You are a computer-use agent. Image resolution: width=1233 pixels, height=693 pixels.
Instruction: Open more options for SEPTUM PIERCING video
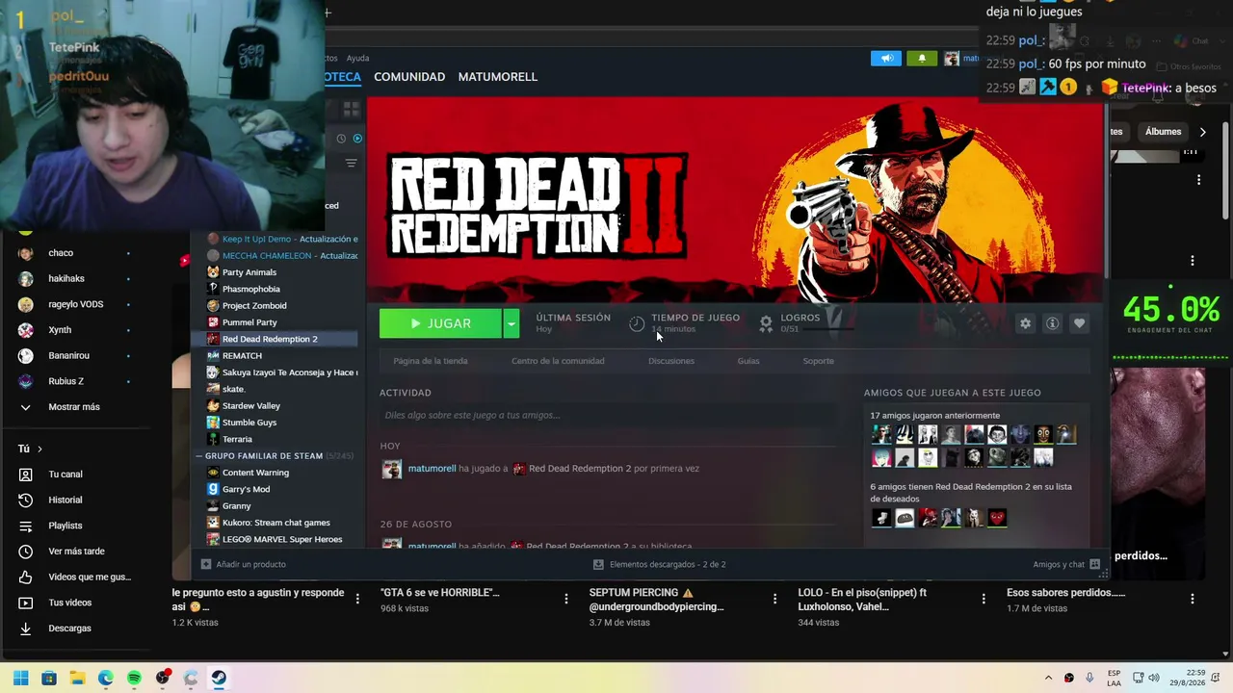[774, 599]
